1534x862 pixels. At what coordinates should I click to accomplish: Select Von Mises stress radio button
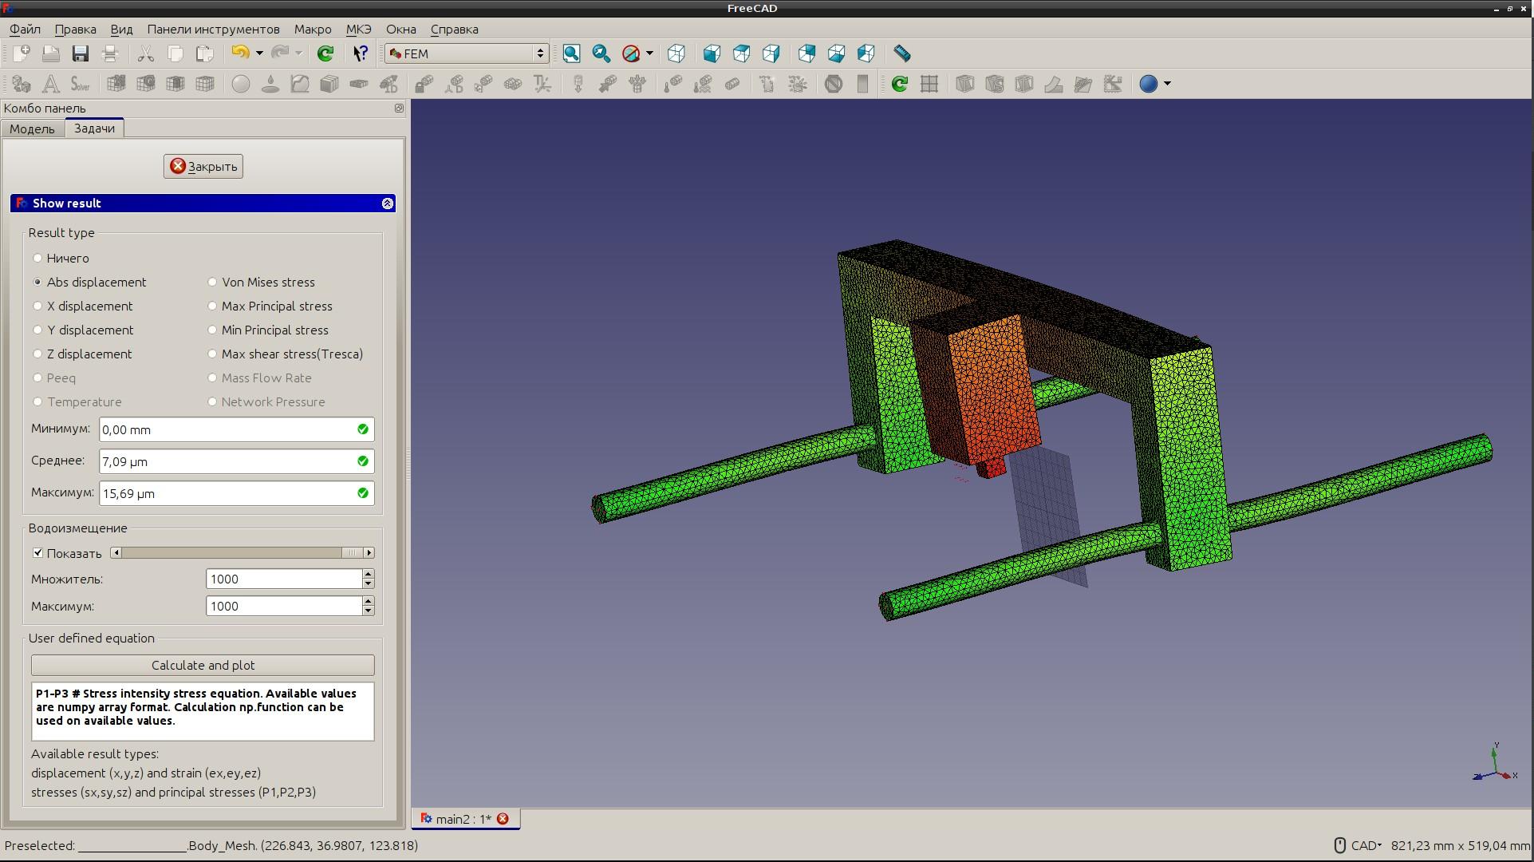click(x=212, y=282)
